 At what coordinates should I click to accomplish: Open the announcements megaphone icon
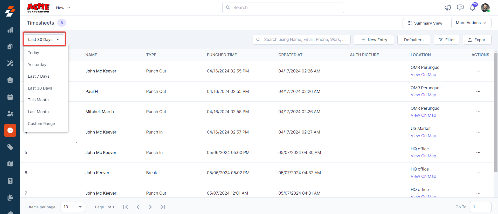[448, 8]
